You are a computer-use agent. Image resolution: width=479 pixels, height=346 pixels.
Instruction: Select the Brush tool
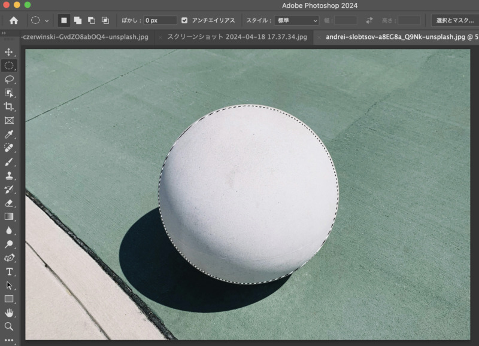(9, 162)
